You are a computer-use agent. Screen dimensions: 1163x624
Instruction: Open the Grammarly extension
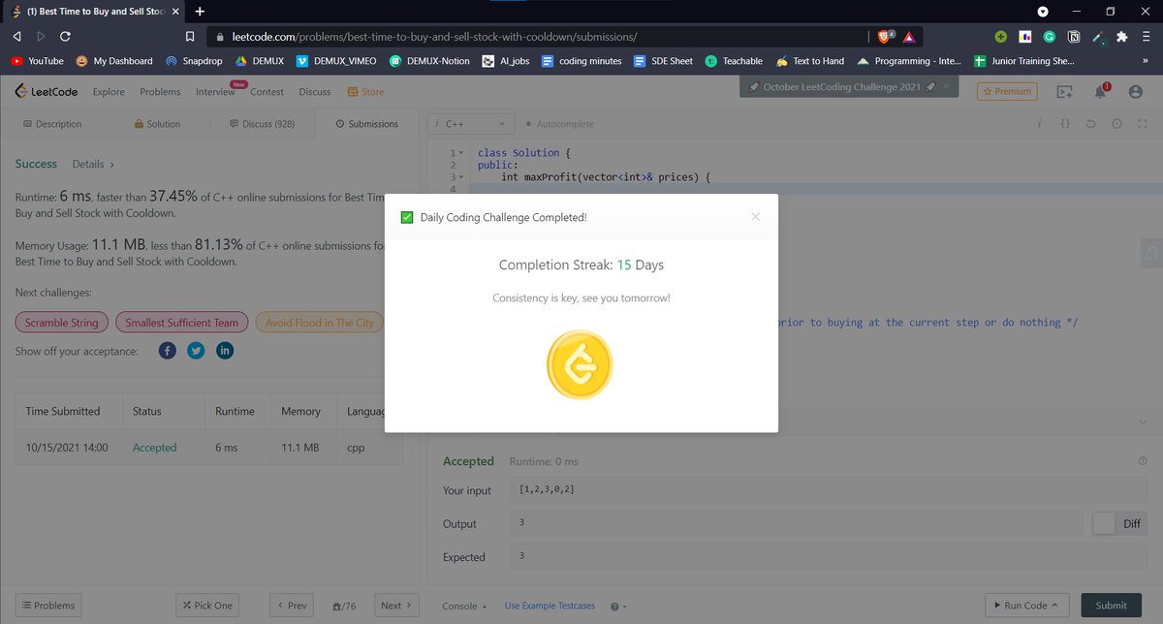pyautogui.click(x=1050, y=37)
